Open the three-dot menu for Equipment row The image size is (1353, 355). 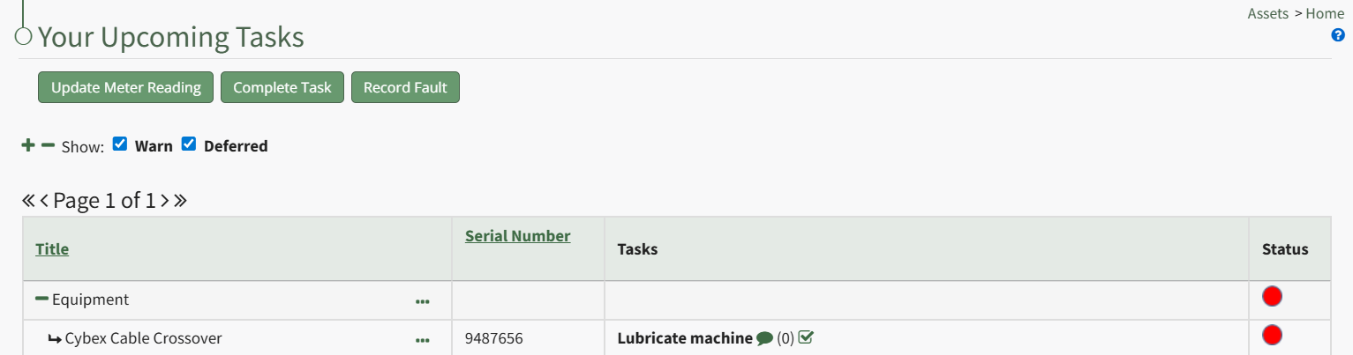[x=423, y=301]
